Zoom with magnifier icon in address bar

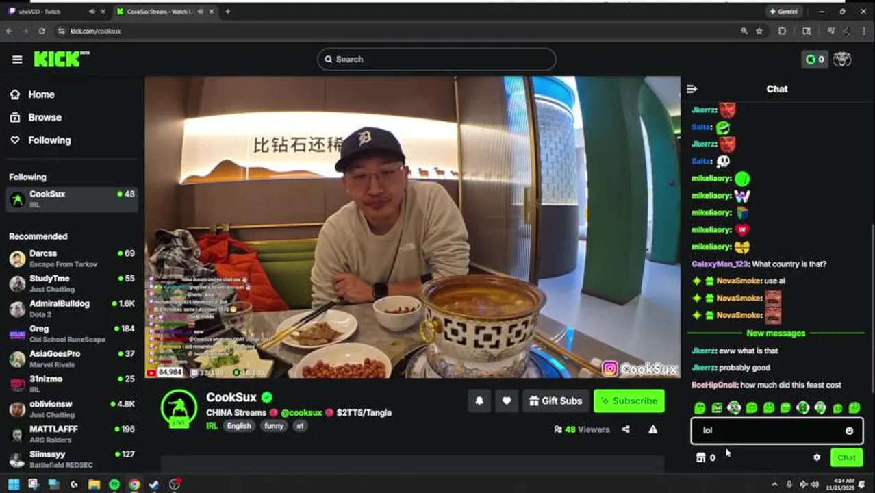pos(744,31)
